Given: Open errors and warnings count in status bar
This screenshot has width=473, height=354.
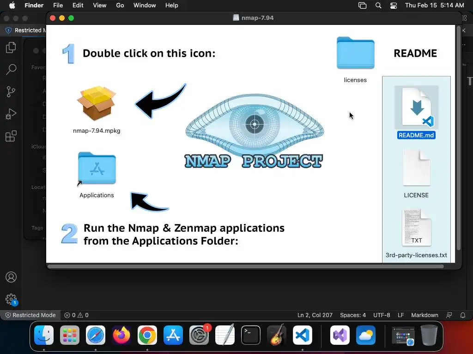Looking at the screenshot, I should [76, 315].
